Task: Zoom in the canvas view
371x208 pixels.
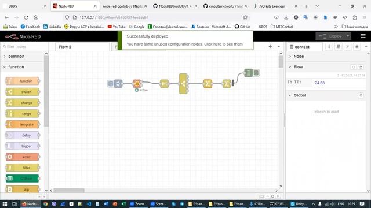Action: coord(278,196)
